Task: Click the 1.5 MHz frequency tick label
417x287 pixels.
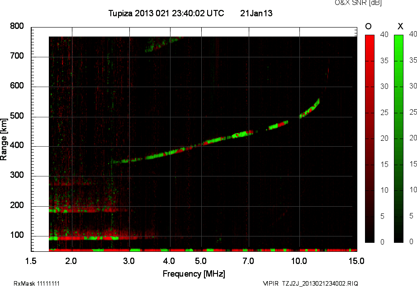Action: [31, 261]
